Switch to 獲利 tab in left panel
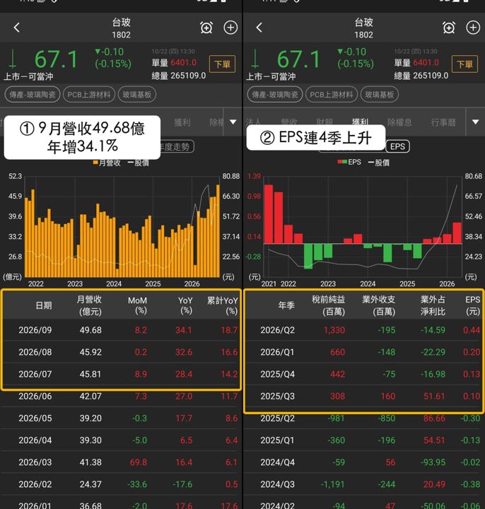This screenshot has width=485, height=509. point(182,122)
